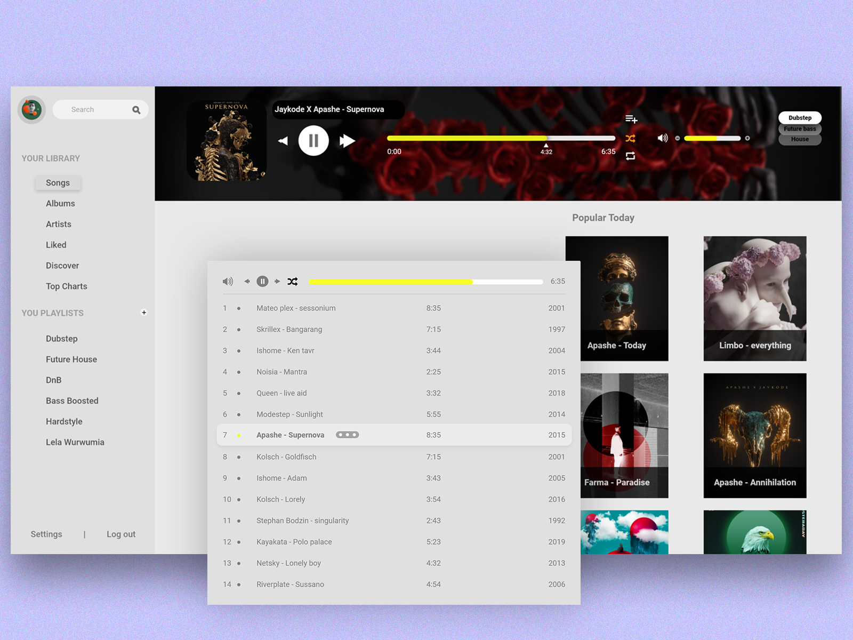The height and width of the screenshot is (640, 853).
Task: Open the Bass Boosted playlist
Action: tap(72, 401)
